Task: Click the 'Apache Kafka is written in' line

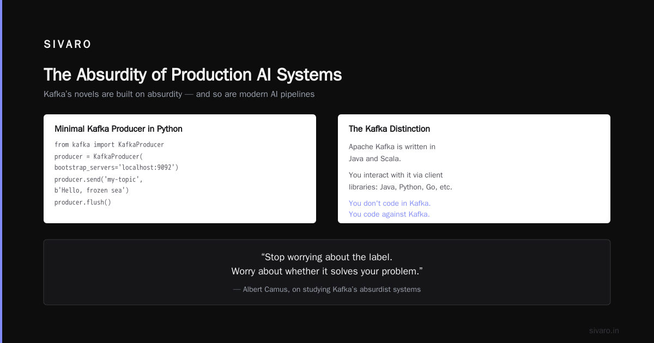Action: (392, 147)
